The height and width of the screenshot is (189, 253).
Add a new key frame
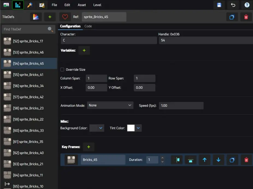89,147
